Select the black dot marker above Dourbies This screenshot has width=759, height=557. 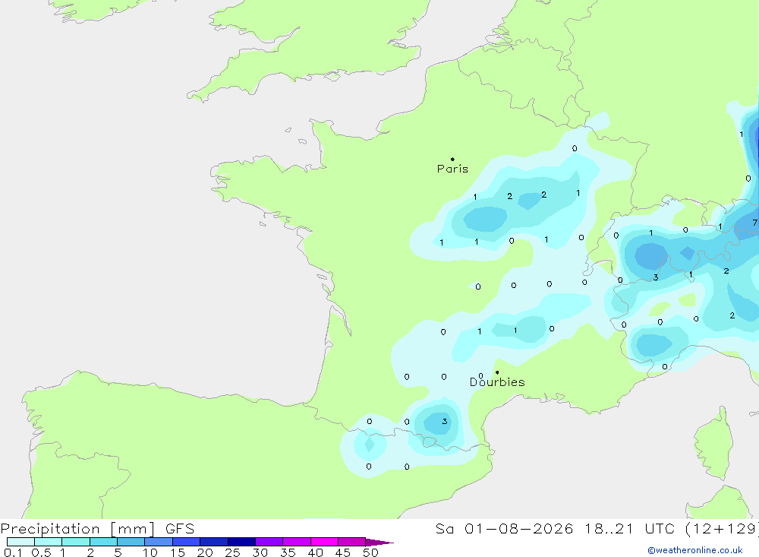click(x=497, y=372)
